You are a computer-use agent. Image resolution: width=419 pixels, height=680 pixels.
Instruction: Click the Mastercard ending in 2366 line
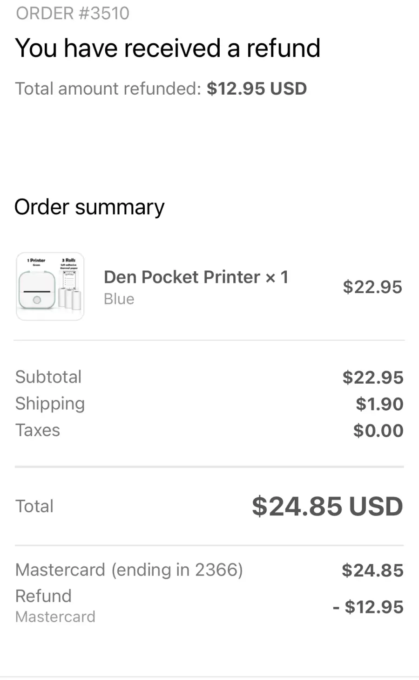129,570
